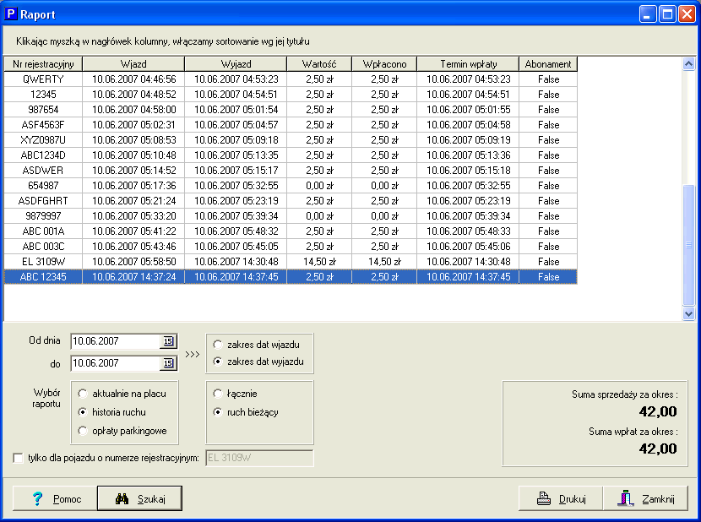Click the table scrollbar down arrow
The height and width of the screenshot is (522, 701).
pyautogui.click(x=688, y=314)
